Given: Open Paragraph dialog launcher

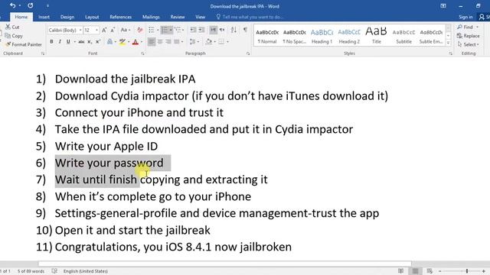Looking at the screenshot, I should coord(248,53).
